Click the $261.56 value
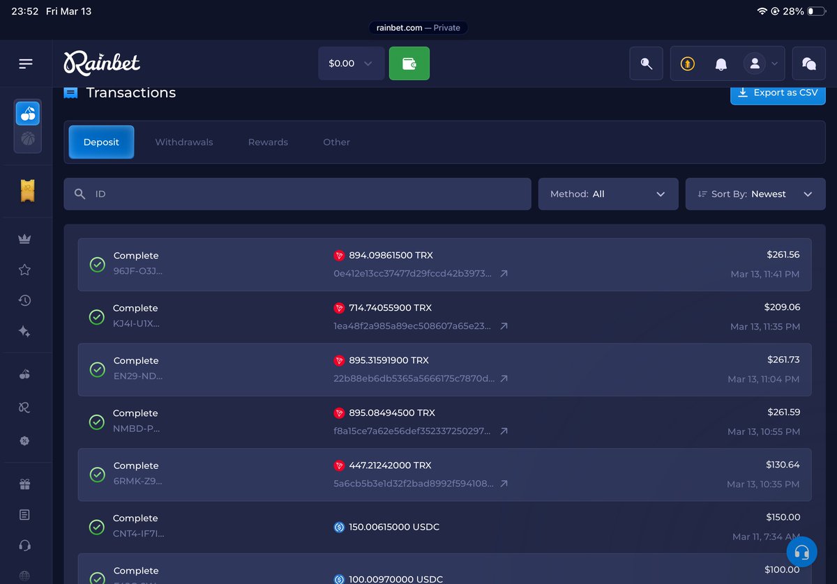The image size is (837, 584). pos(783,254)
